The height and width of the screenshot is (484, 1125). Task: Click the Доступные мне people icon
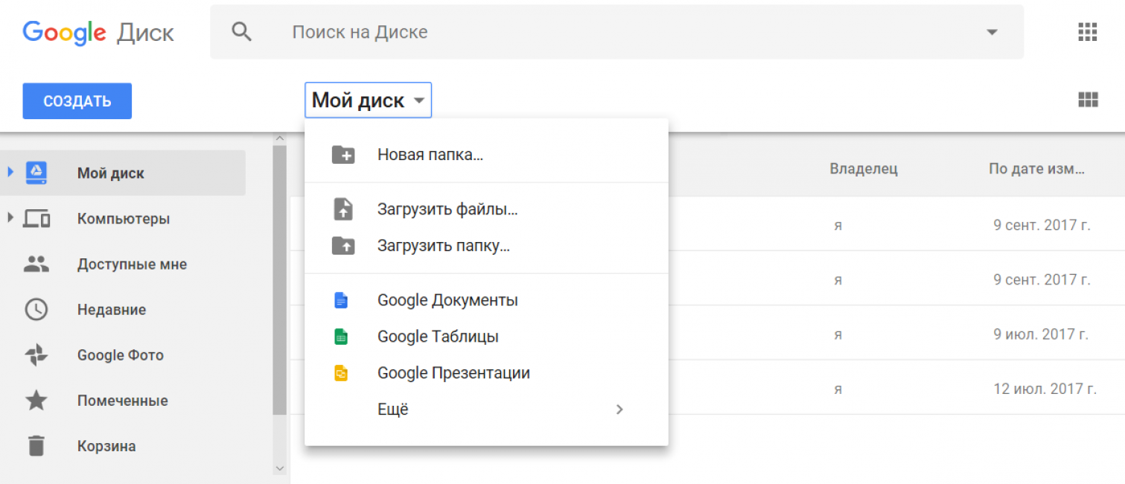pyautogui.click(x=36, y=264)
